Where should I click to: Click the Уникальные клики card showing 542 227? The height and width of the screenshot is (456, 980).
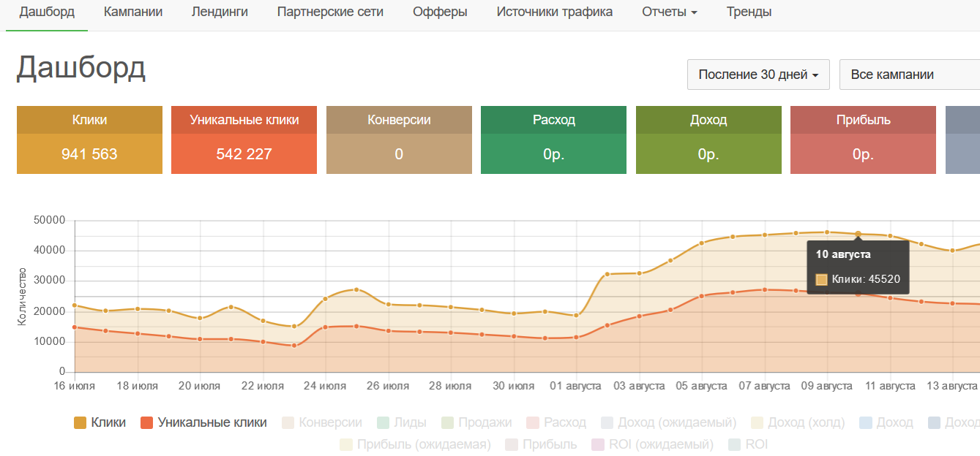pos(244,140)
